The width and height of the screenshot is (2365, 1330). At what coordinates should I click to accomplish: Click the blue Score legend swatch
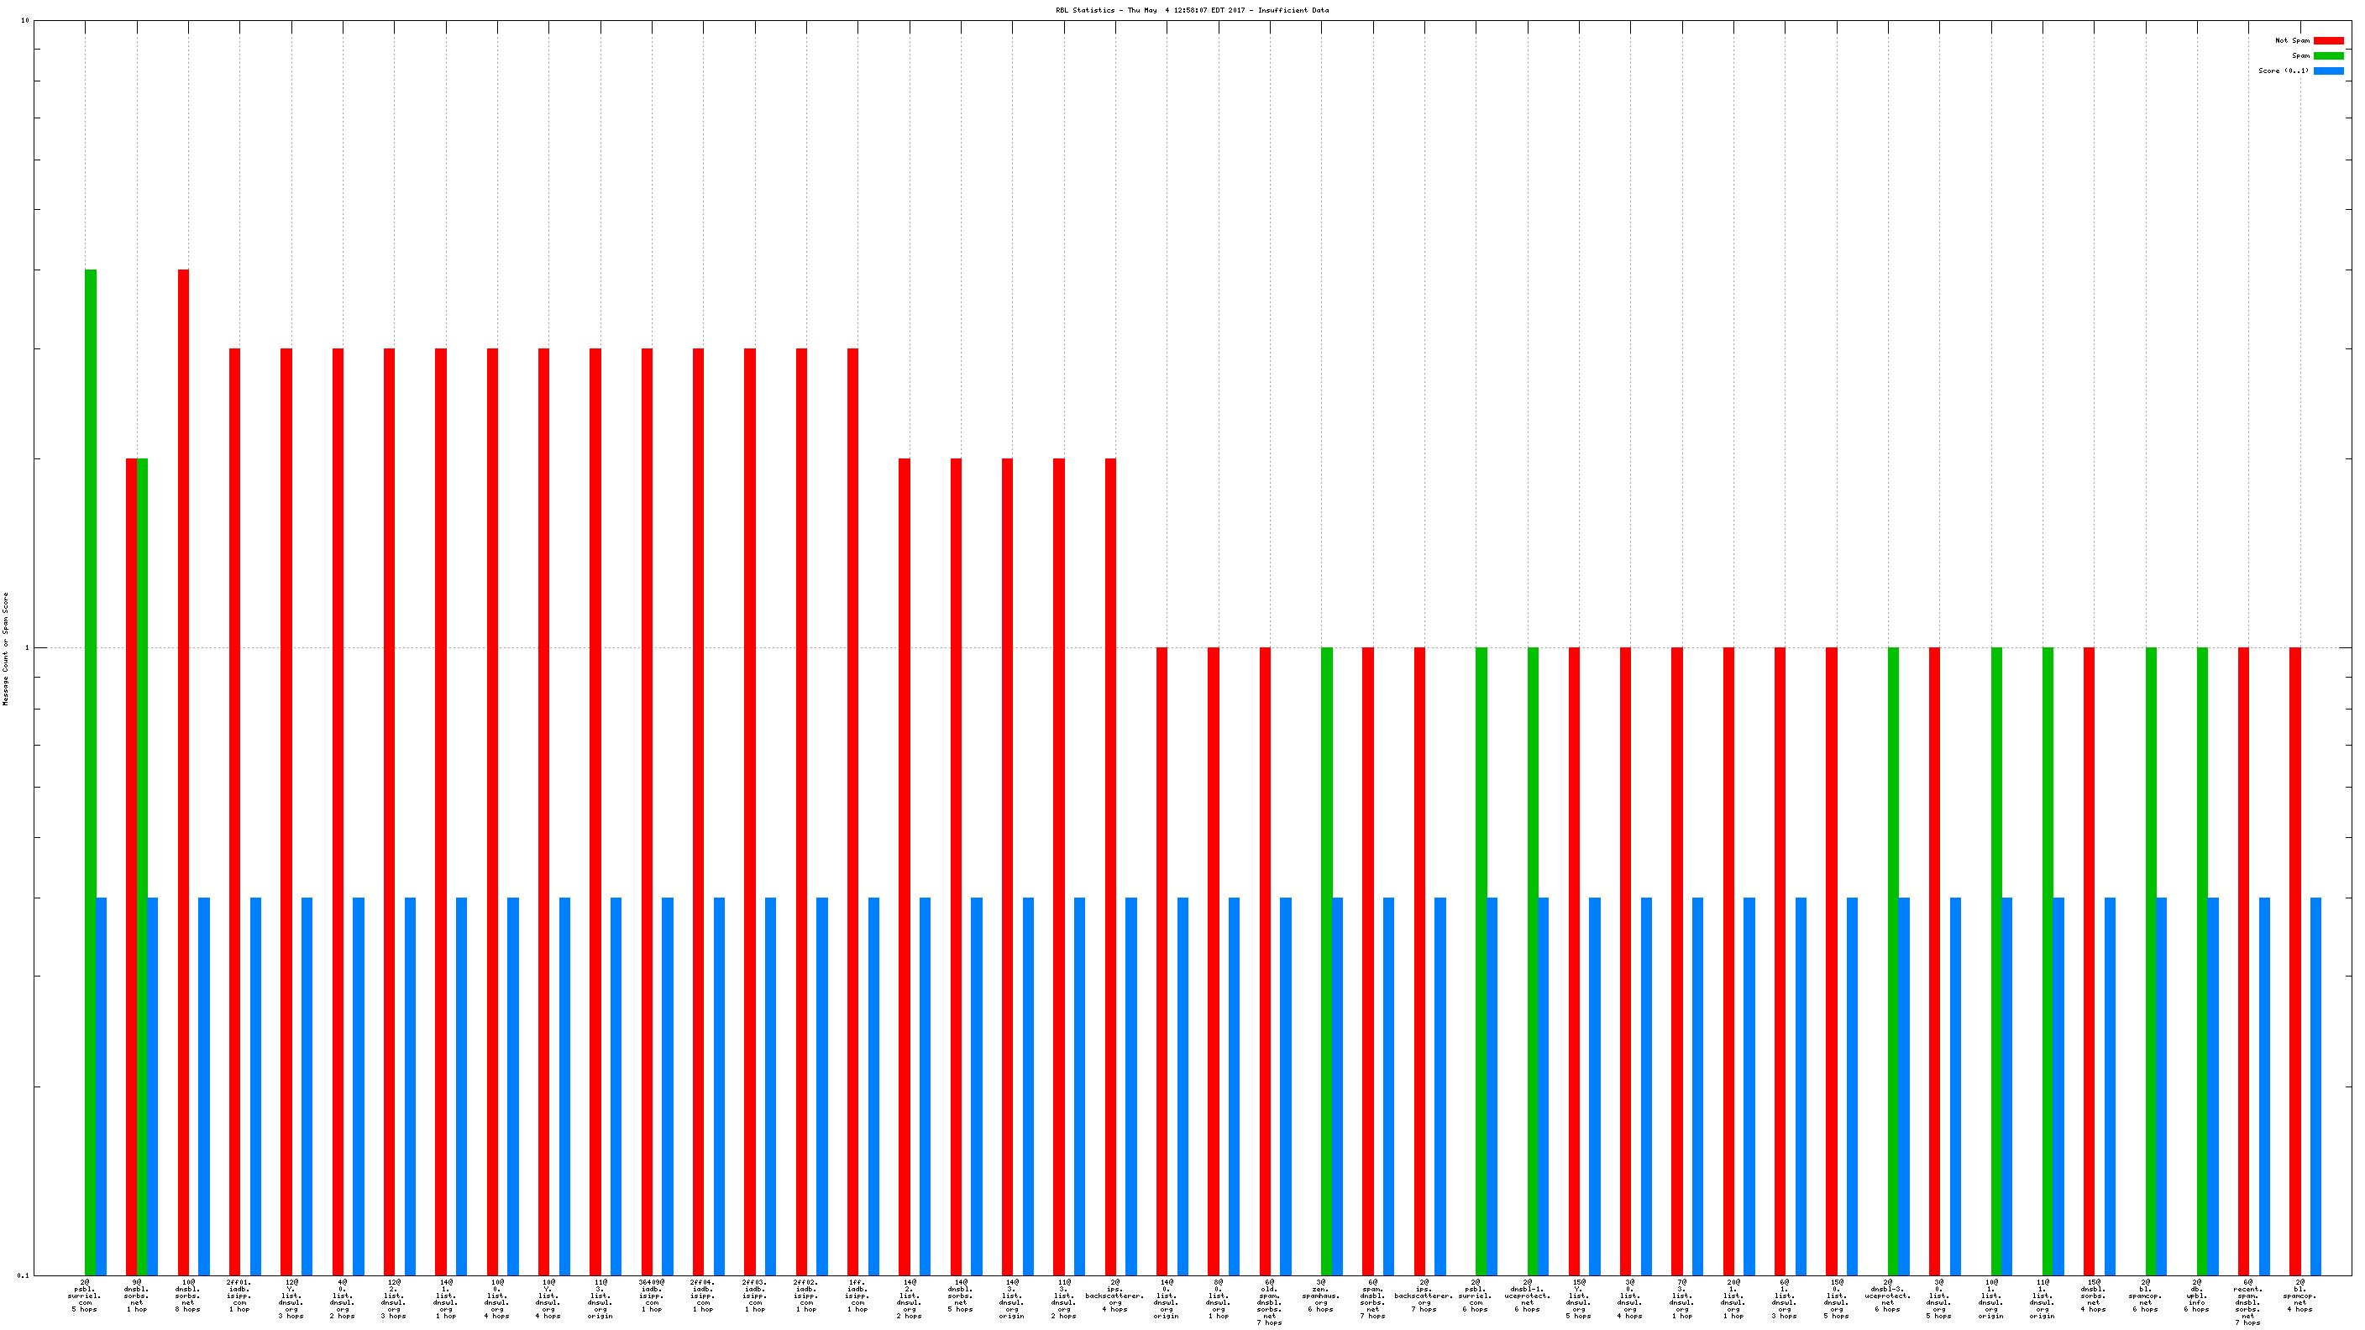point(2327,71)
